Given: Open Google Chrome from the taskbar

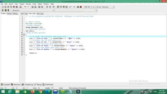Looking at the screenshot, I should (x=40, y=92).
